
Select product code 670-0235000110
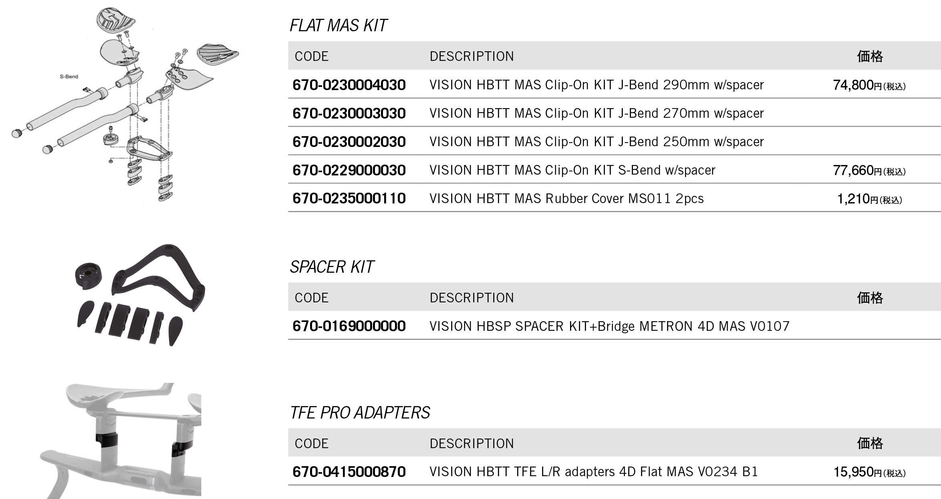tap(349, 199)
